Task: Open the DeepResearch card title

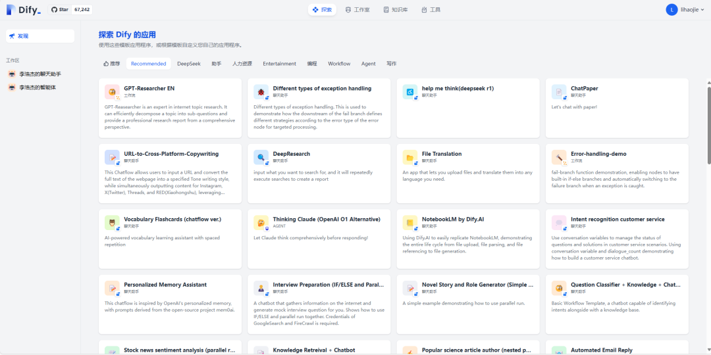Action: (x=292, y=154)
